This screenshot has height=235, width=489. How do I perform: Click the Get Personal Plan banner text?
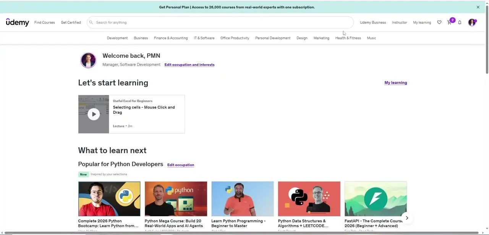point(237,7)
